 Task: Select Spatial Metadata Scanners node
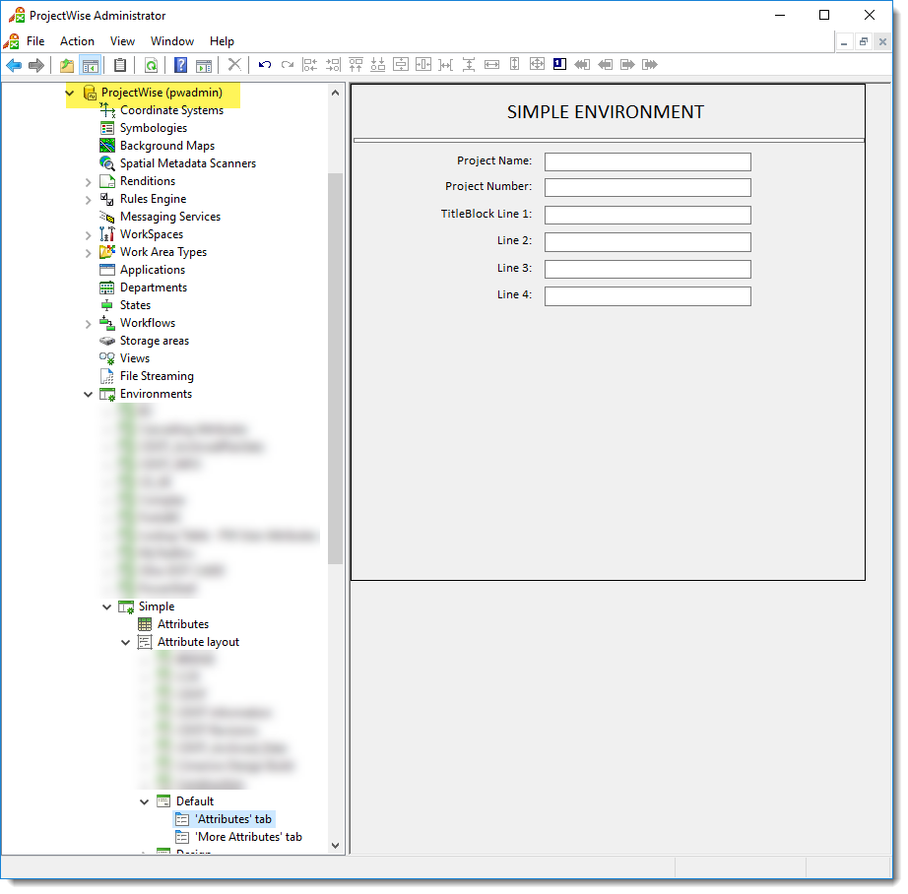click(x=188, y=163)
